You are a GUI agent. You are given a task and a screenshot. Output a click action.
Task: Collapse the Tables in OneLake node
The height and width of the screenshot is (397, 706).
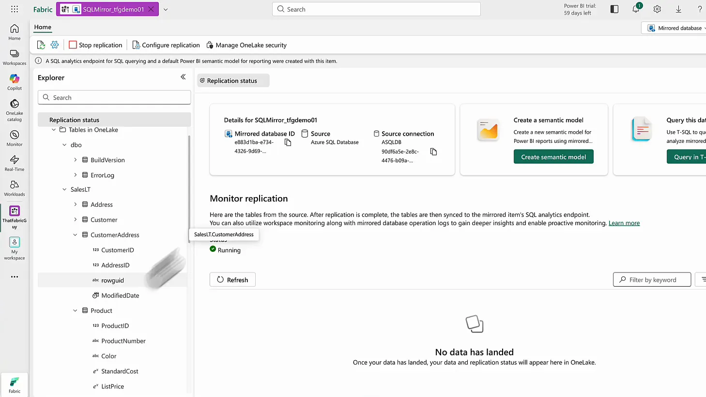click(x=54, y=130)
